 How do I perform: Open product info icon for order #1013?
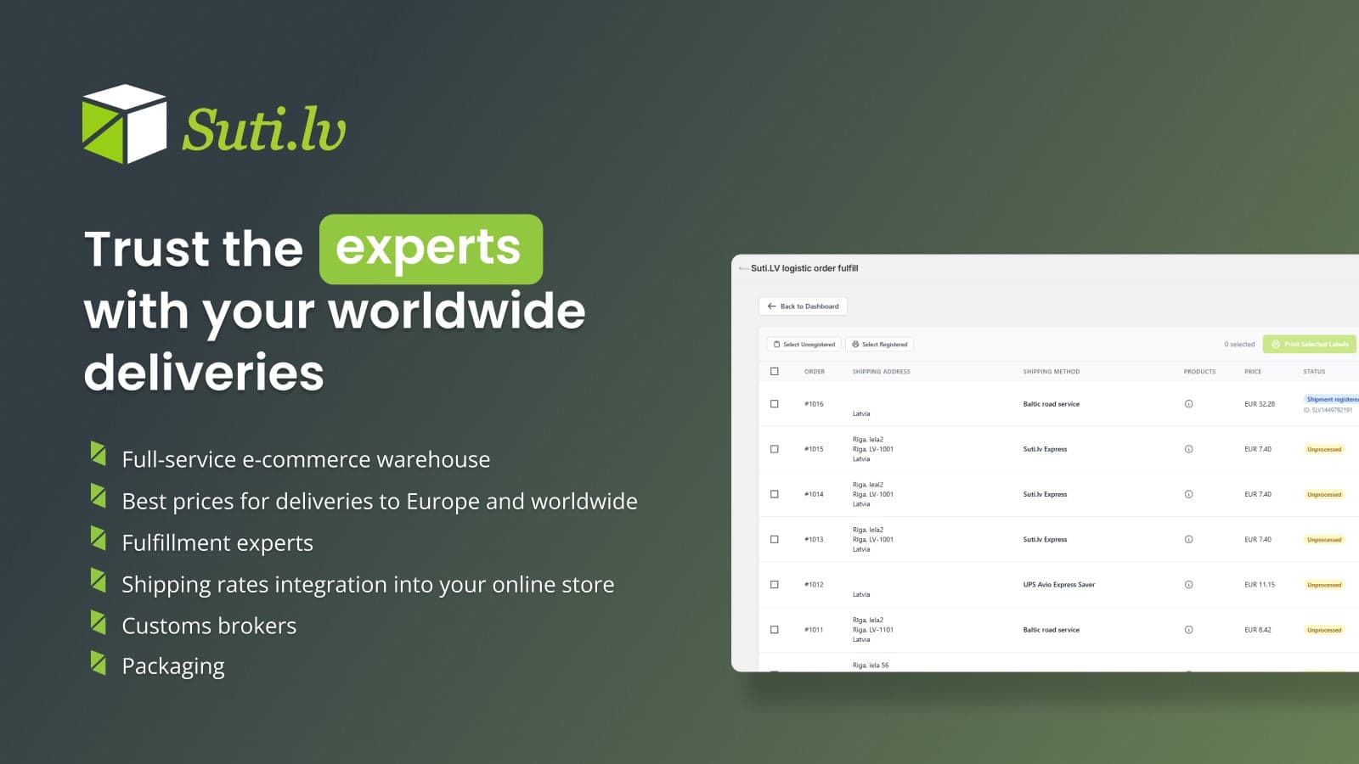[1188, 539]
